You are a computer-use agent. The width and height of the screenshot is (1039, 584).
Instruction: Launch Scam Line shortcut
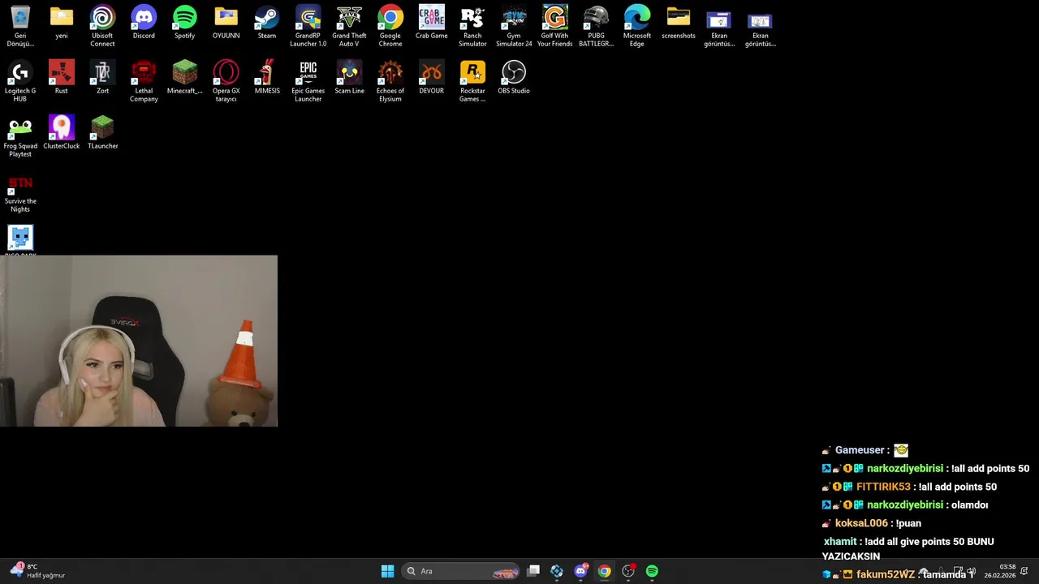coord(349,78)
